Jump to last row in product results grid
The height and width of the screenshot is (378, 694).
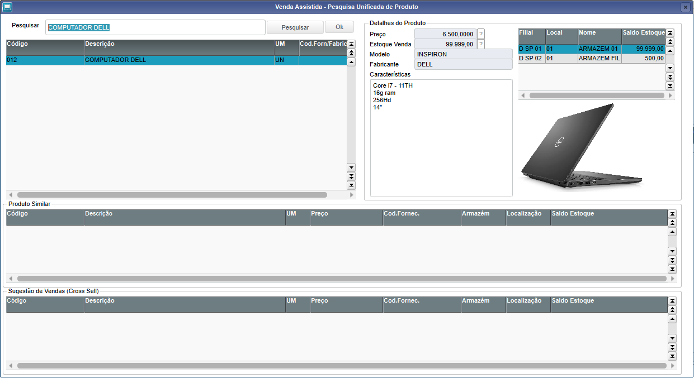351,185
